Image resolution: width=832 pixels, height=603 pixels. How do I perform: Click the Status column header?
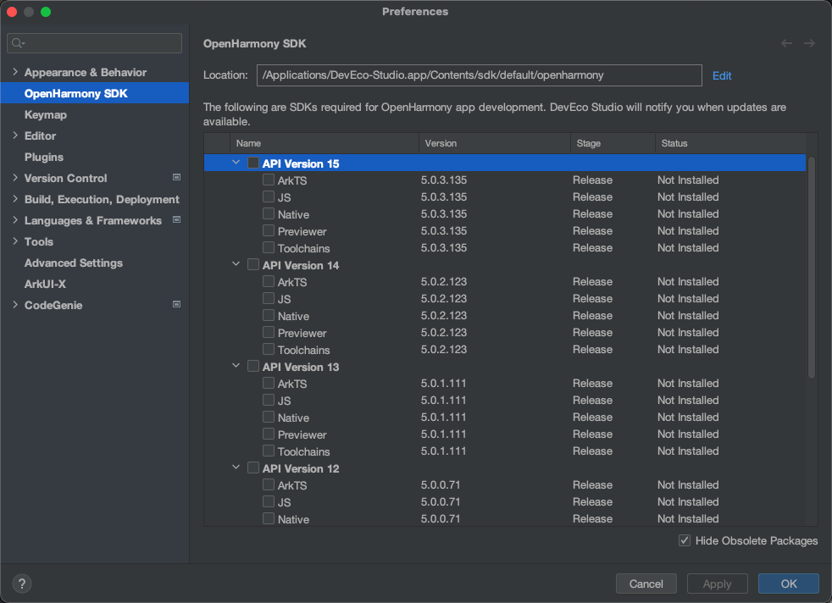730,143
